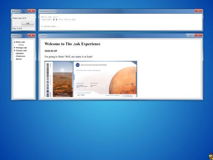The height and width of the screenshot is (160, 213).
Task: Open the About navigation link
Action: [x=19, y=59]
